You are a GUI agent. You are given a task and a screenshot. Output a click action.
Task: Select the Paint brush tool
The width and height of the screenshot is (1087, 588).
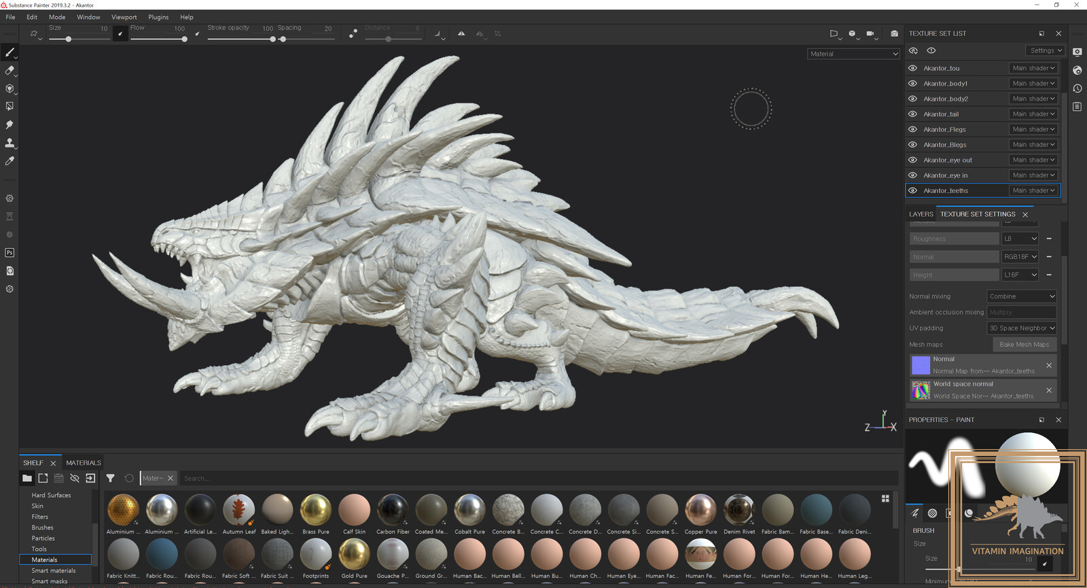[10, 52]
